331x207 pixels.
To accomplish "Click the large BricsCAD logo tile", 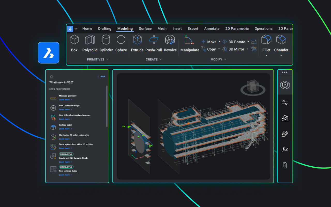I will click(x=49, y=53).
